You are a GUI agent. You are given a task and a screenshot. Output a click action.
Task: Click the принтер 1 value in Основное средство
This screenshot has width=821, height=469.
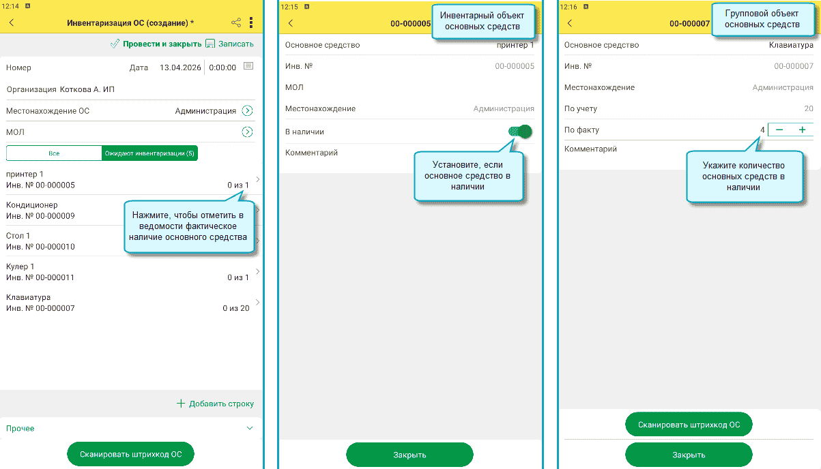[515, 45]
